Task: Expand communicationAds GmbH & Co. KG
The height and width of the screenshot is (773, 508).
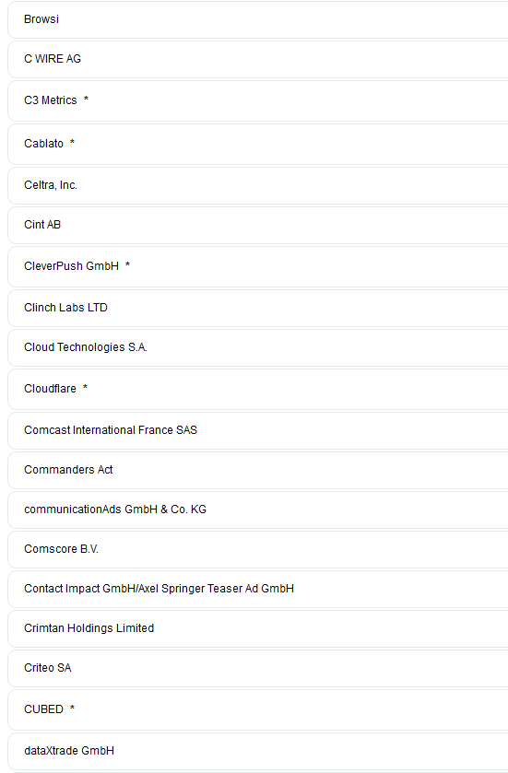Action: coord(258,509)
